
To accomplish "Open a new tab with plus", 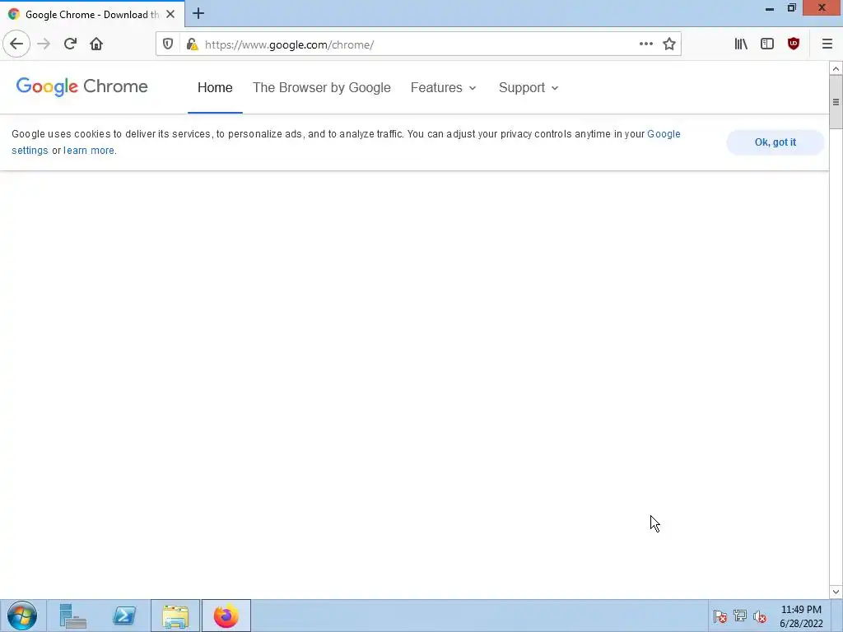I will coord(198,13).
